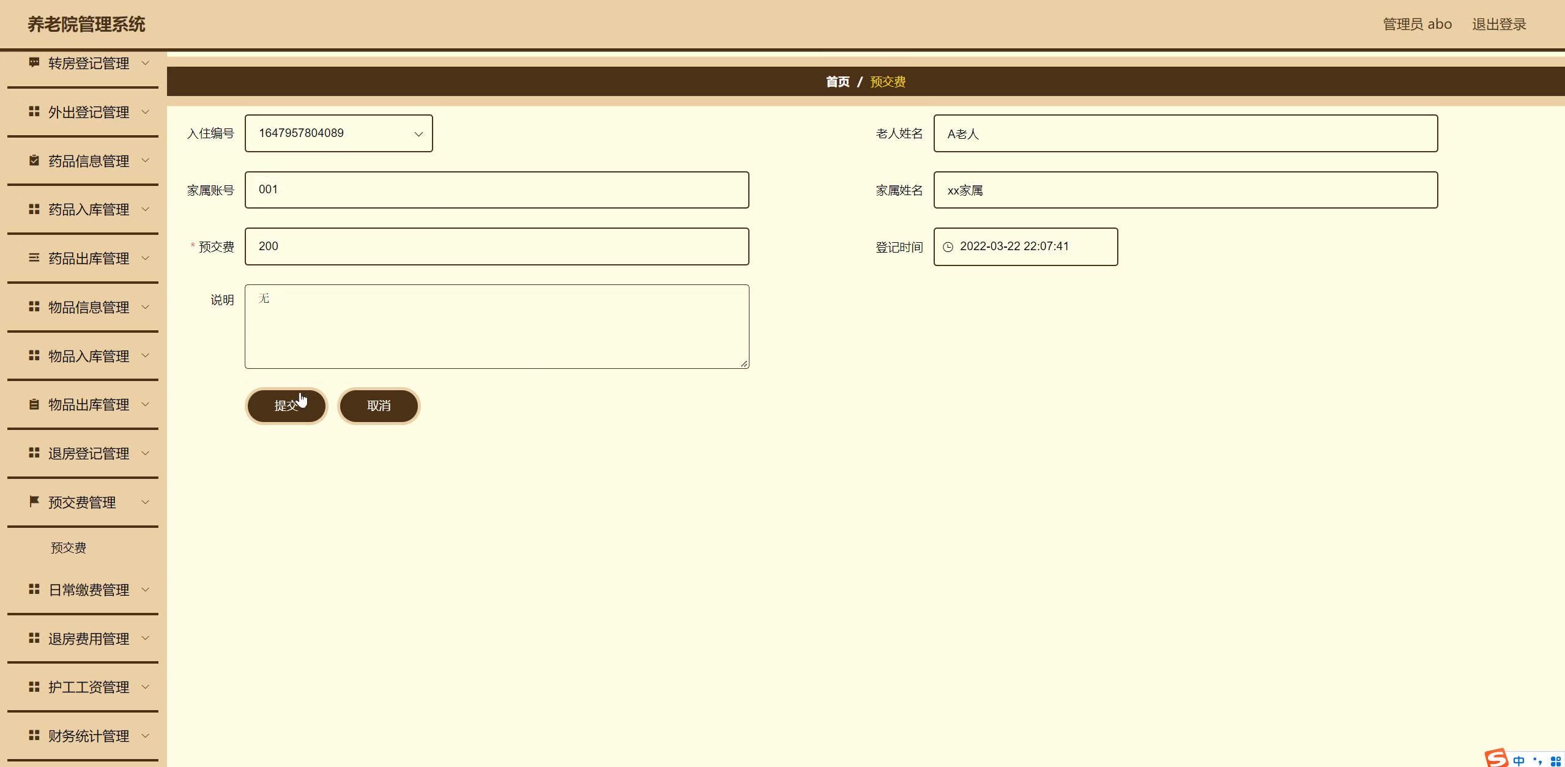Viewport: 1565px width, 767px height.
Task: Select the 预交费 submenu item
Action: pyautogui.click(x=69, y=548)
